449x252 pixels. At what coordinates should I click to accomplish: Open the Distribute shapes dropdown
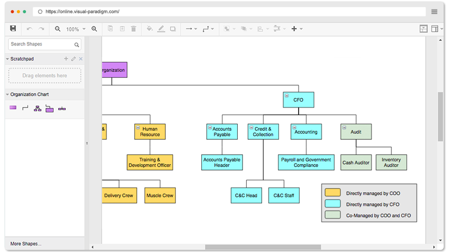[280, 29]
